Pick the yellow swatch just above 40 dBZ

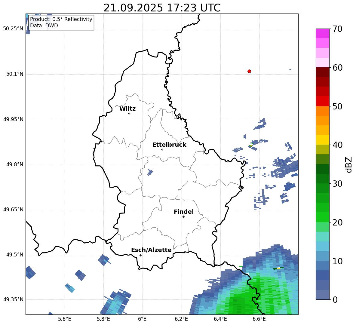tap(322, 140)
